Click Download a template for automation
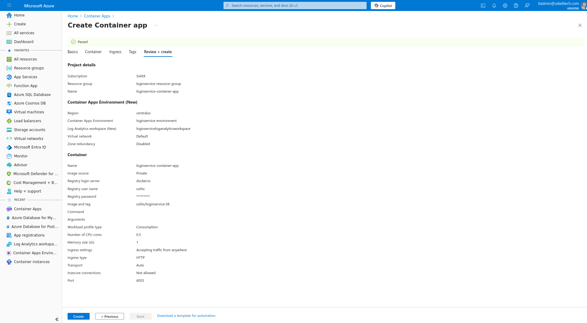The height and width of the screenshot is (323, 587). [x=186, y=316]
